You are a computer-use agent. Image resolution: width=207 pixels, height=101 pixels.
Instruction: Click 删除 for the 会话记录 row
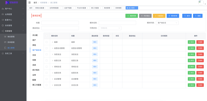pos(200,85)
